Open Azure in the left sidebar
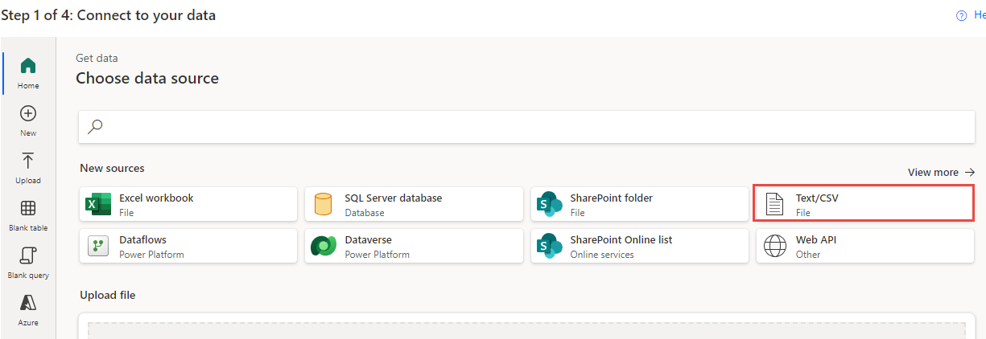The width and height of the screenshot is (986, 339). coord(28,309)
